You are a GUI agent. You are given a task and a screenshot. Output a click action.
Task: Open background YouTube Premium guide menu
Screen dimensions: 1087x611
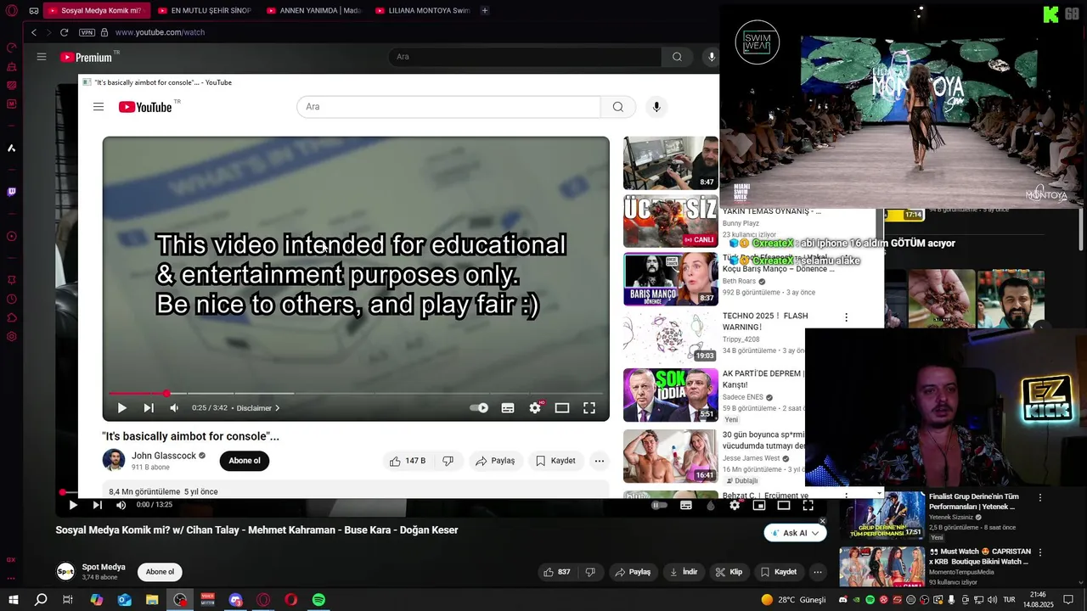42,57
